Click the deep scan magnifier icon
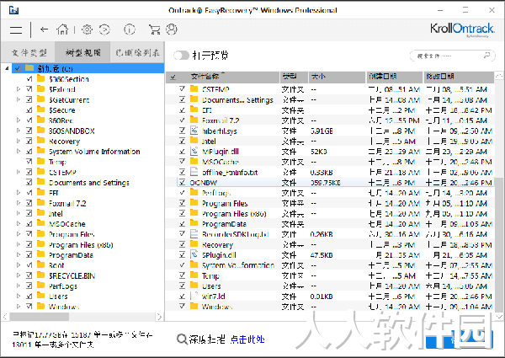This screenshot has width=505, height=358. 182,339
